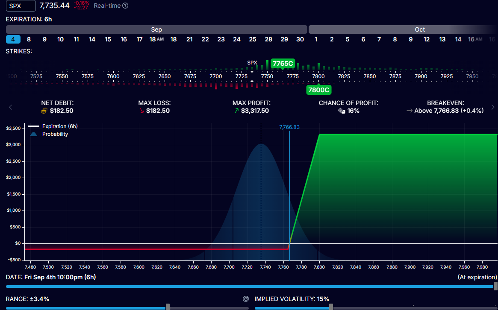498x310 pixels.
Task: Click the Real-time help question mark icon
Action: pyautogui.click(x=125, y=6)
